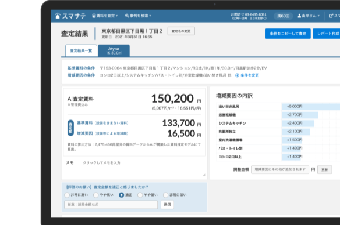The image size is (340, 225).
Task: Click the 条件をコピーして査定 button
Action: tap(288, 34)
